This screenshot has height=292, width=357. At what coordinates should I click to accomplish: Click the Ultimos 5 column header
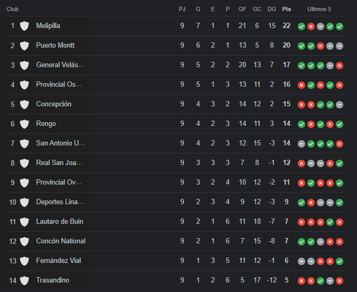click(x=319, y=9)
